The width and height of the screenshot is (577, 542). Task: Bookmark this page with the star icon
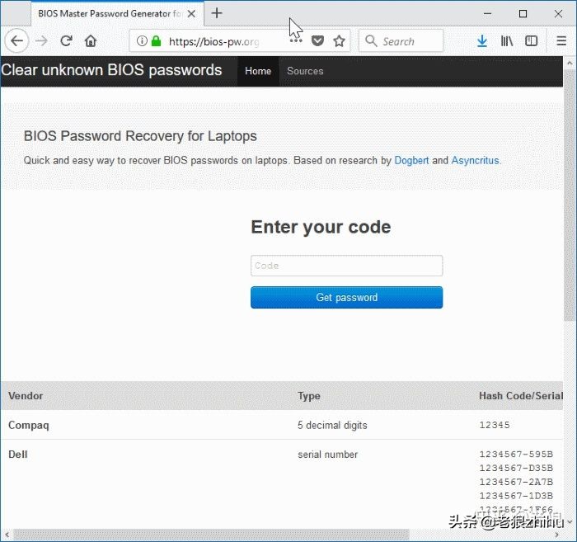pyautogui.click(x=339, y=41)
